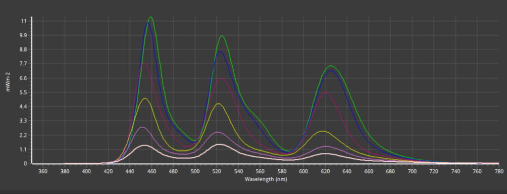This screenshot has width=507, height=194.
Task: Select the 780 tick label on the x-axis
Action: point(499,171)
